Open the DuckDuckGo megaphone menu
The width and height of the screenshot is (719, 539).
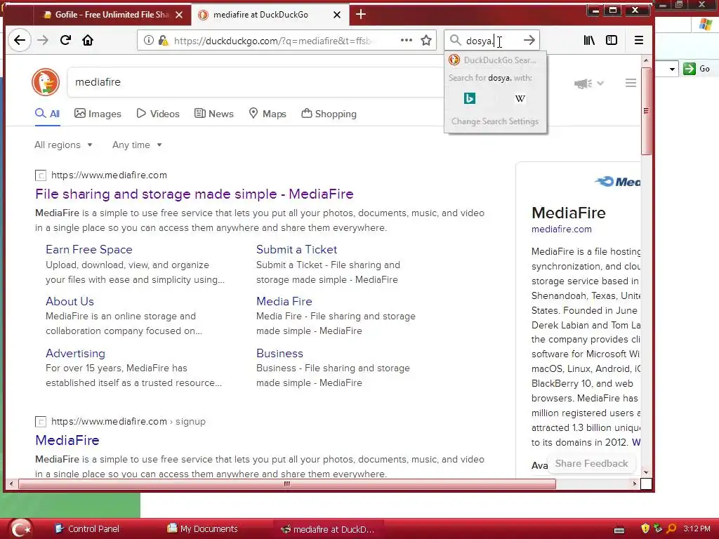(x=583, y=84)
